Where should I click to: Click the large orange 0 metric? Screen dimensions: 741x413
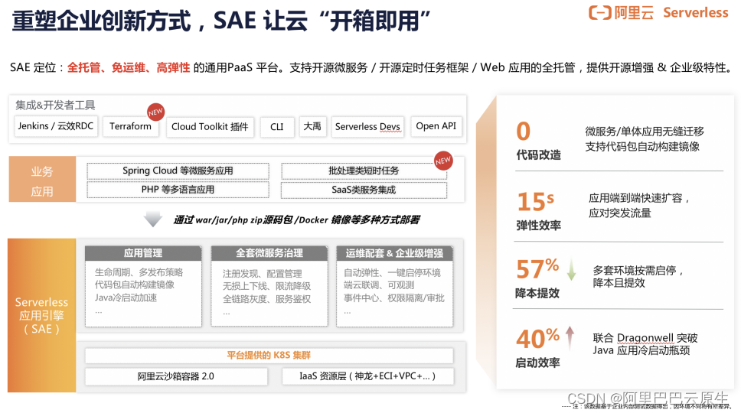tap(523, 132)
